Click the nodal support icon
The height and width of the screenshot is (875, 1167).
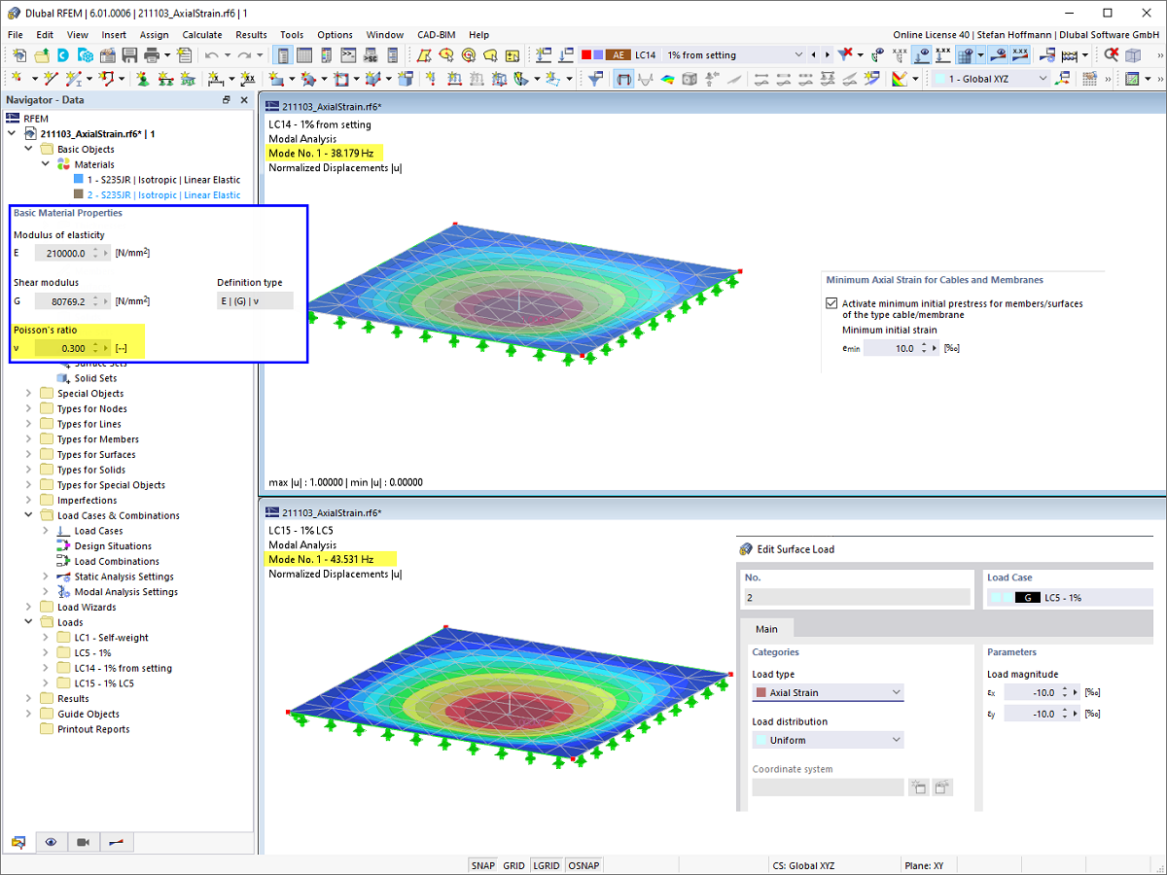(142, 79)
